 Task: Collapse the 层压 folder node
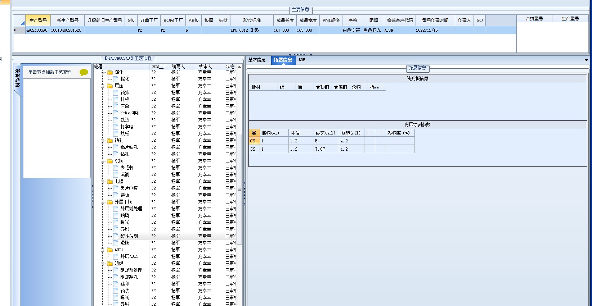pyautogui.click(x=103, y=86)
